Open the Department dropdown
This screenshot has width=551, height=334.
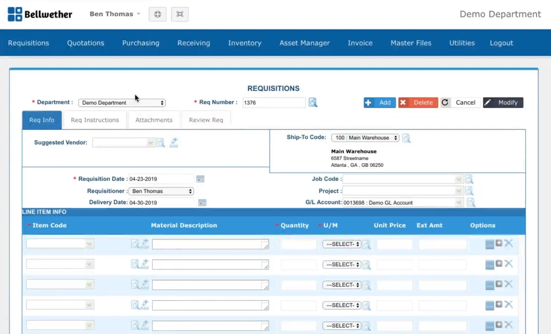[122, 103]
